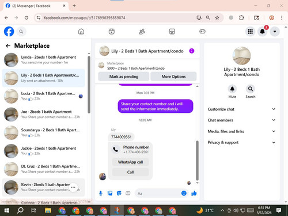Screen dimensions: 288x216
Task: Click Mark as pending button
Action: [124, 77]
